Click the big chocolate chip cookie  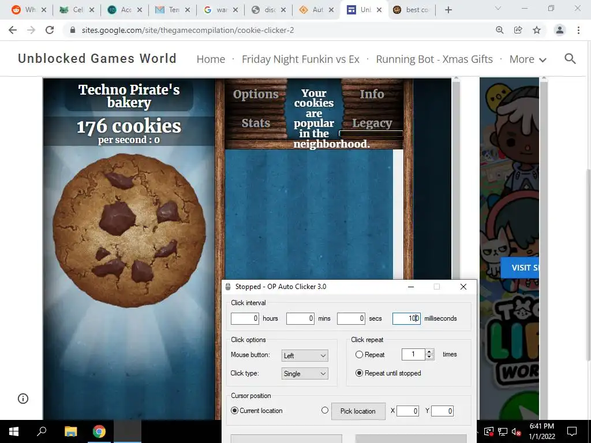pos(129,230)
